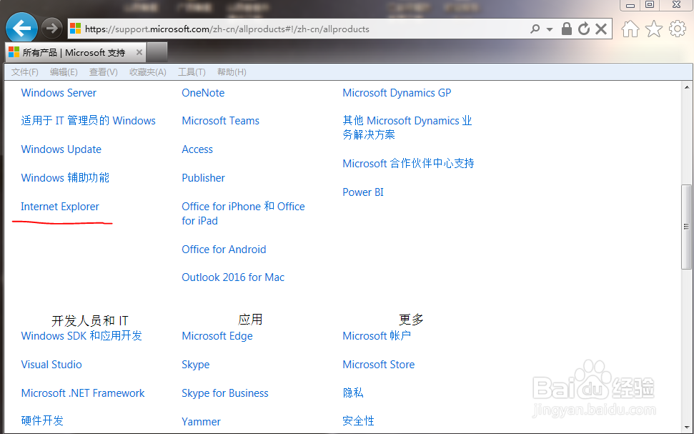Open Microsoft 合作伙伴中心支持 link
The image size is (694, 434).
coord(408,164)
